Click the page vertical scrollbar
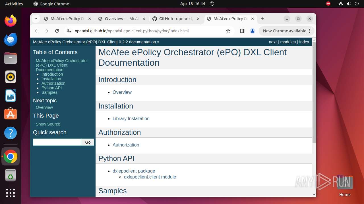364x204 pixels. pos(314,92)
